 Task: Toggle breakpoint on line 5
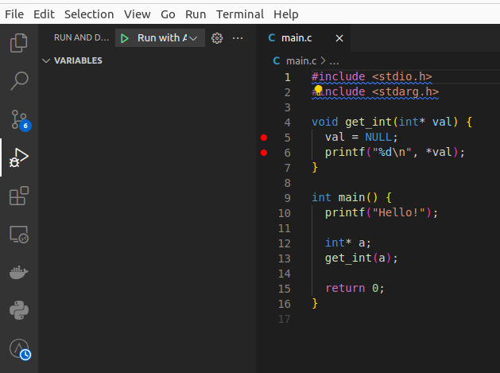[264, 138]
